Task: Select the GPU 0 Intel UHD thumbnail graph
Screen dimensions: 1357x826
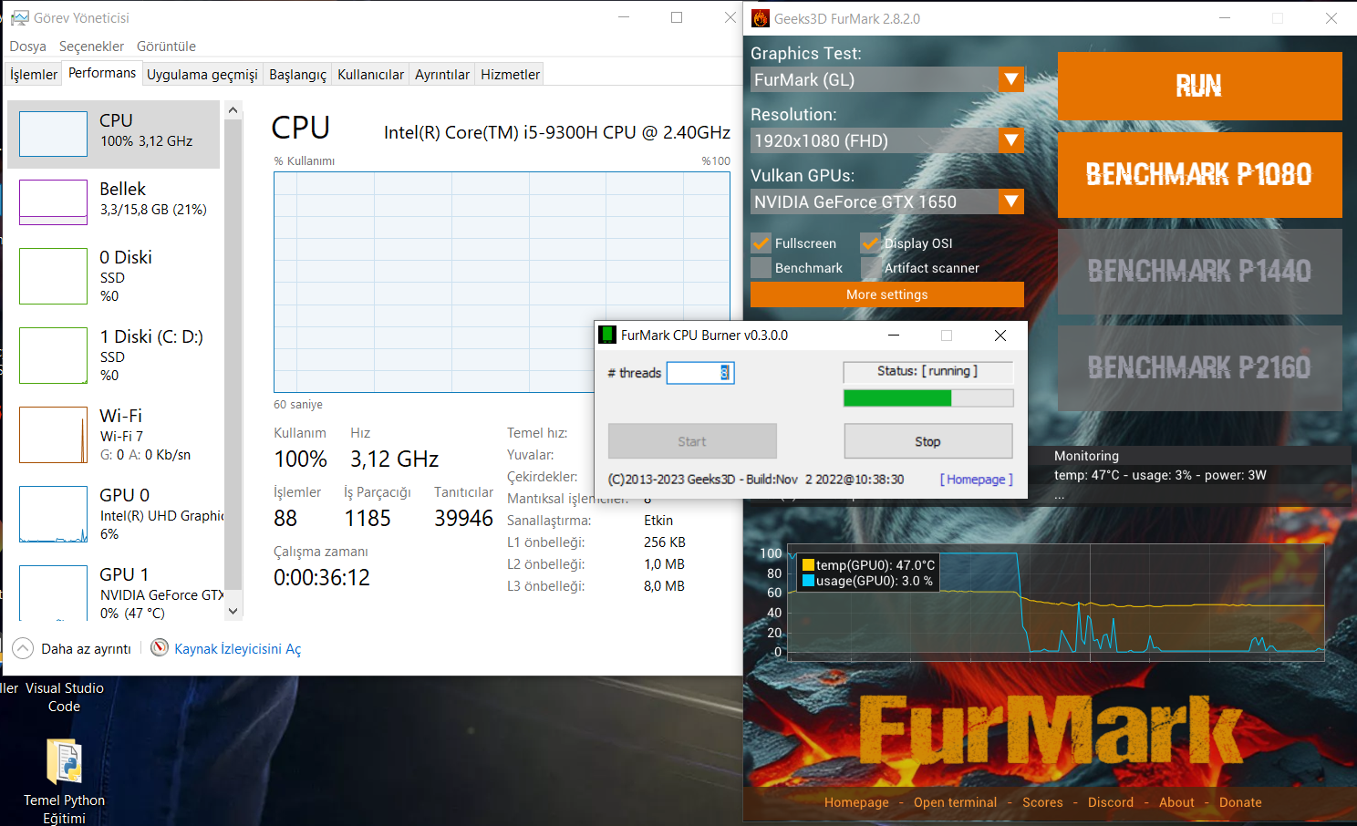Action: (53, 514)
